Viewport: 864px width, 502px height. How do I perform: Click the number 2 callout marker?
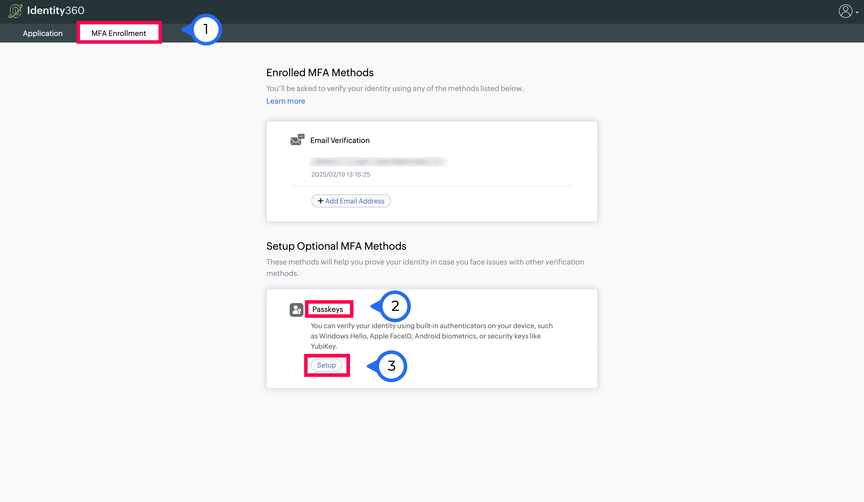point(395,306)
